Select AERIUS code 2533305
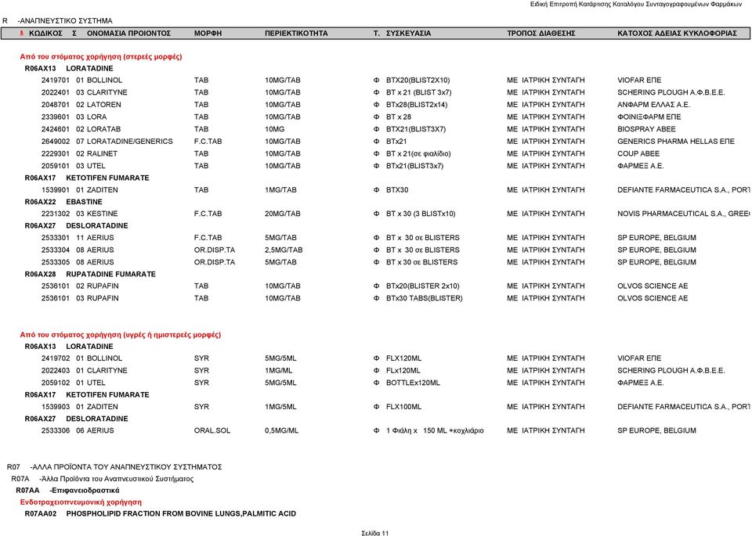 (56, 262)
